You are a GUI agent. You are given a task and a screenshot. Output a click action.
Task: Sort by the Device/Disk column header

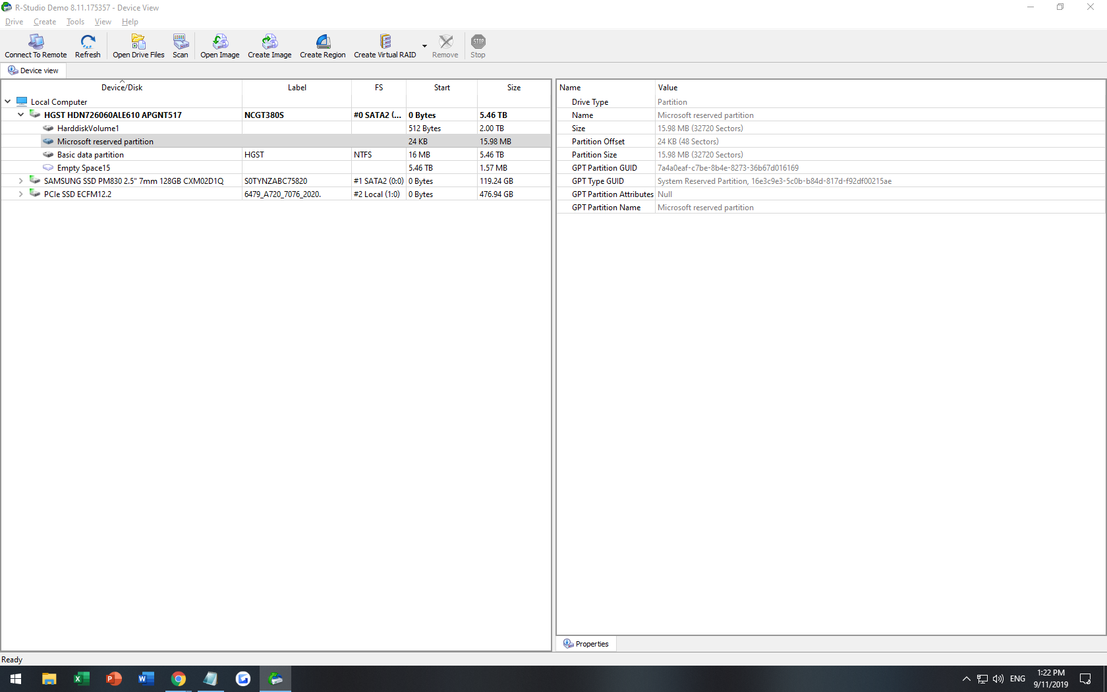tap(122, 88)
